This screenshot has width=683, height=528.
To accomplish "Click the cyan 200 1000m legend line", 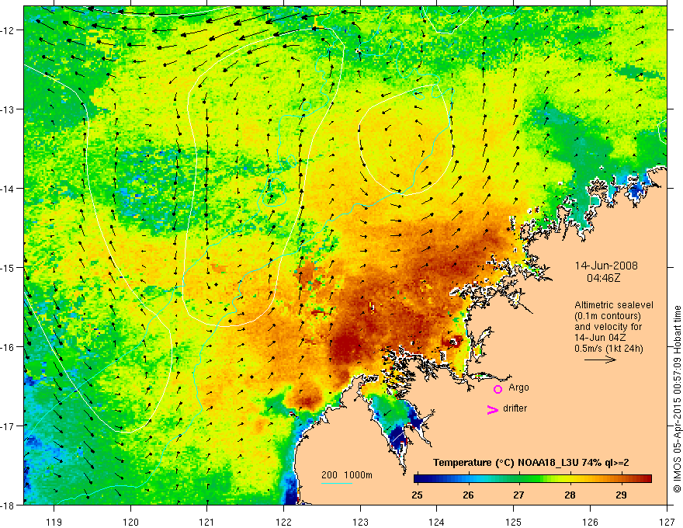I will (x=337, y=483).
